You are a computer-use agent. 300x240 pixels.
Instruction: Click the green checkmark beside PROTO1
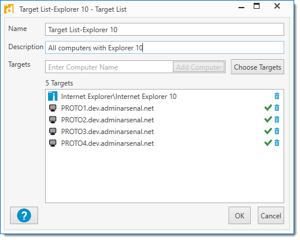point(268,108)
